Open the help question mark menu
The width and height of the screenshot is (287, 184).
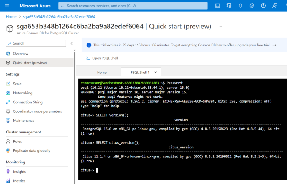click(263, 6)
